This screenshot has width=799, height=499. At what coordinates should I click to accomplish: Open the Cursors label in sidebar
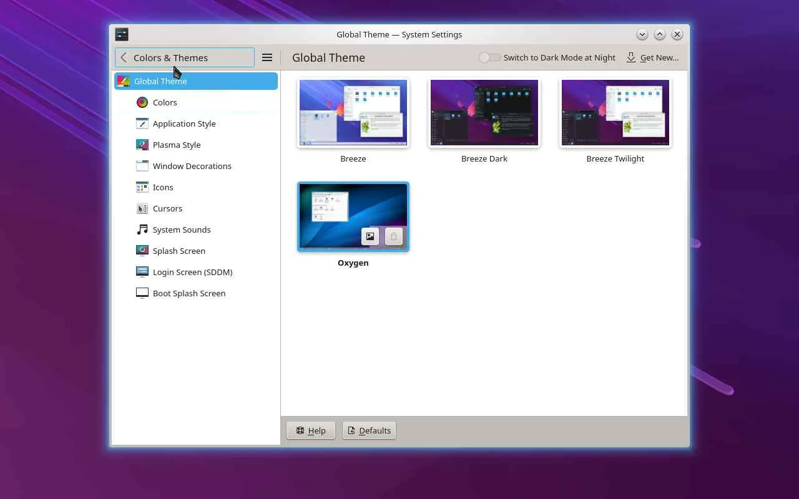pyautogui.click(x=167, y=208)
